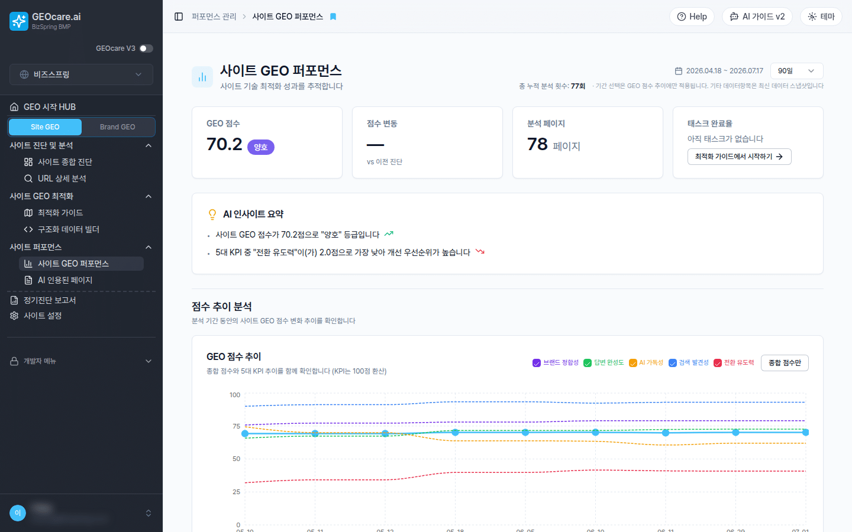
Task: Click the 사이트 종합 진단 grid icon
Action: 28,162
